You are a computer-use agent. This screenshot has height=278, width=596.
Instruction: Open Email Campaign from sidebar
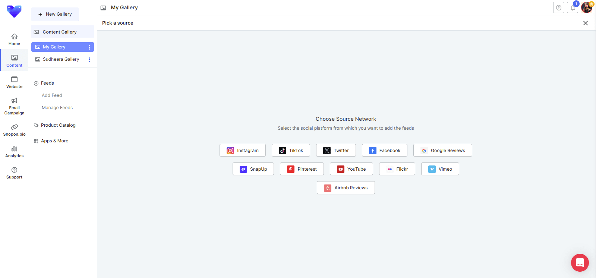point(14,106)
